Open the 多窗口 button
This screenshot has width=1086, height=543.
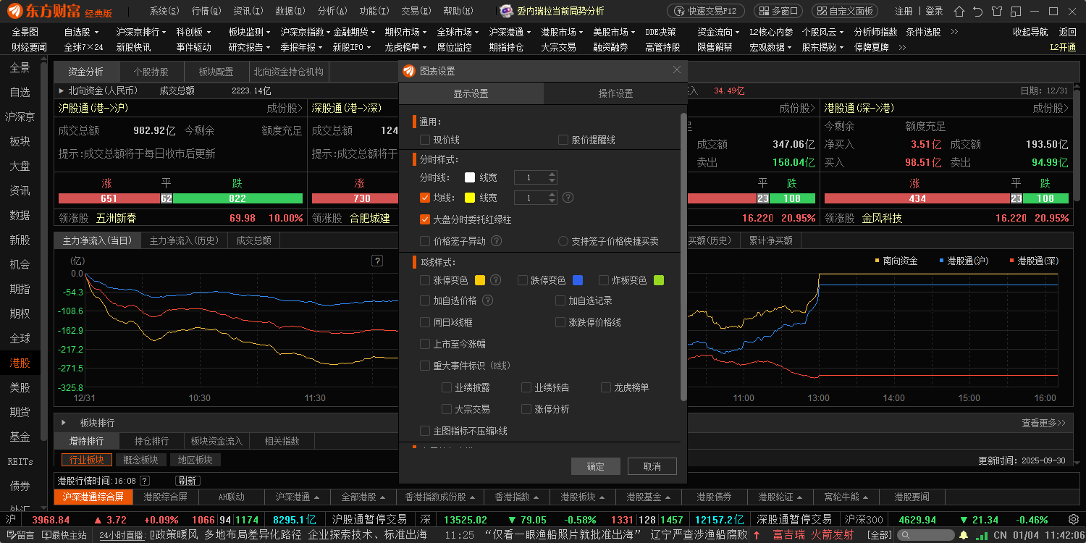pyautogui.click(x=778, y=11)
